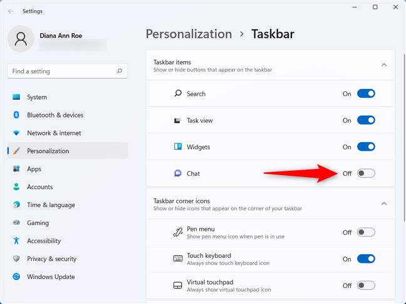Turn on the Virtual touchpad toggle
Viewport: 406px width, 304px height.
click(x=366, y=285)
